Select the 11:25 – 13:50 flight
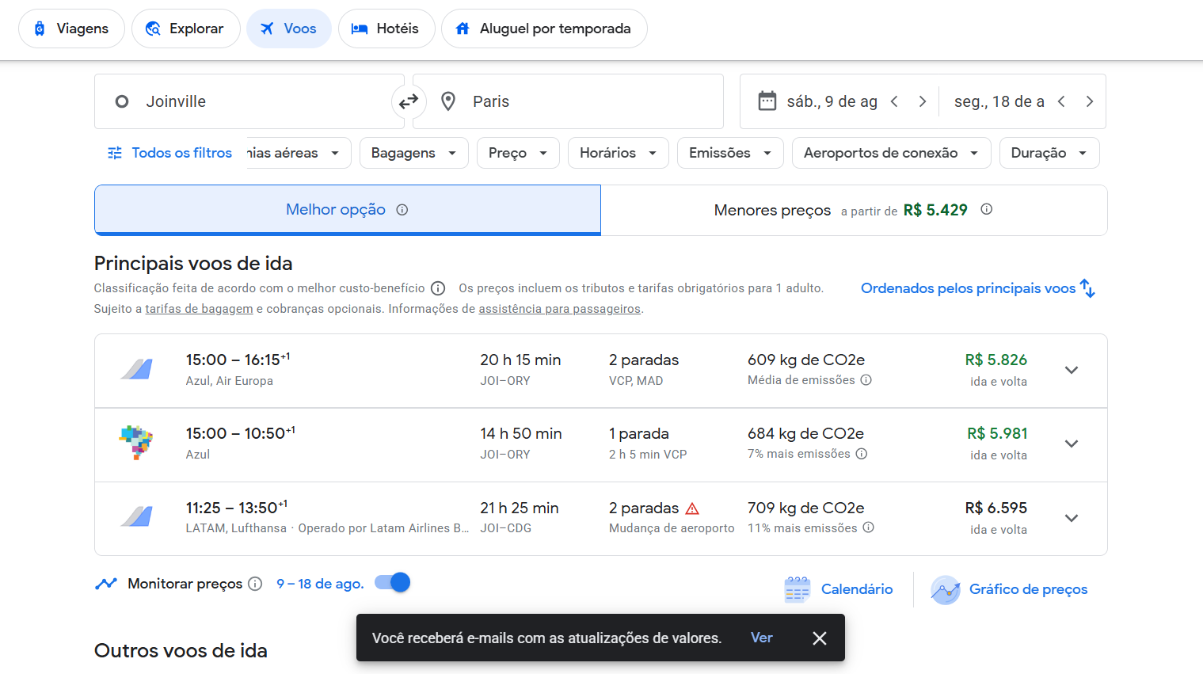 pyautogui.click(x=600, y=519)
